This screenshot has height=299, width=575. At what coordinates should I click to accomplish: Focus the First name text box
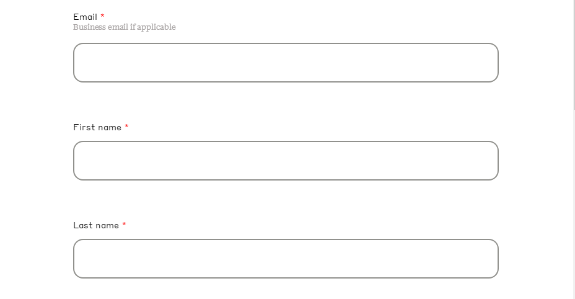coord(286,161)
